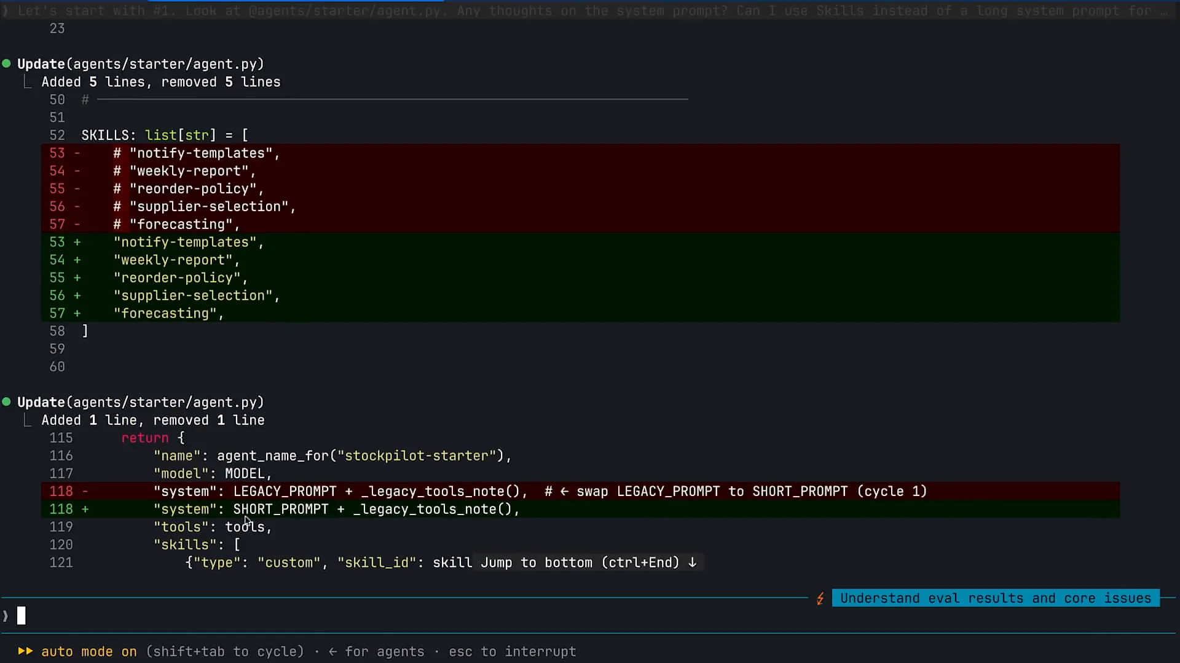Click the added line "forecasting",
The width and height of the screenshot is (1180, 663).
click(580, 313)
